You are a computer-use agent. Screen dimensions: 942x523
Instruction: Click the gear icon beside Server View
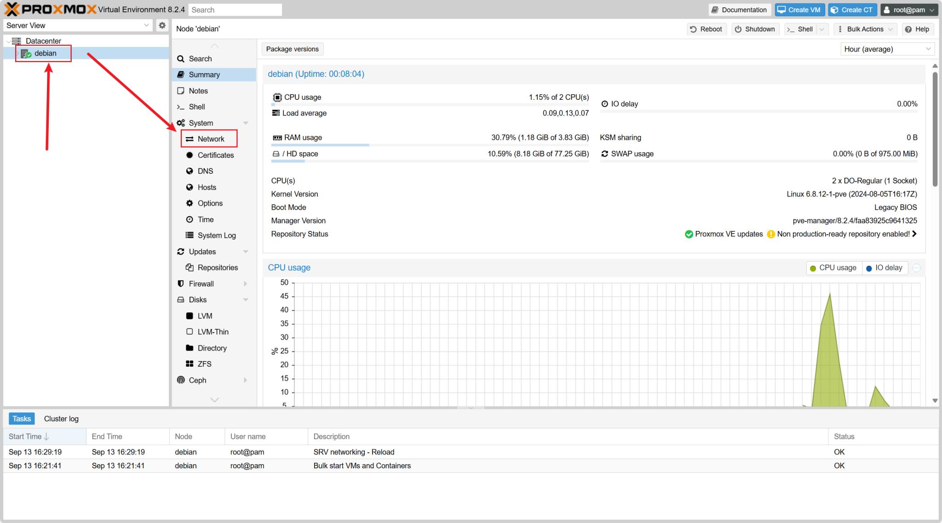[162, 25]
